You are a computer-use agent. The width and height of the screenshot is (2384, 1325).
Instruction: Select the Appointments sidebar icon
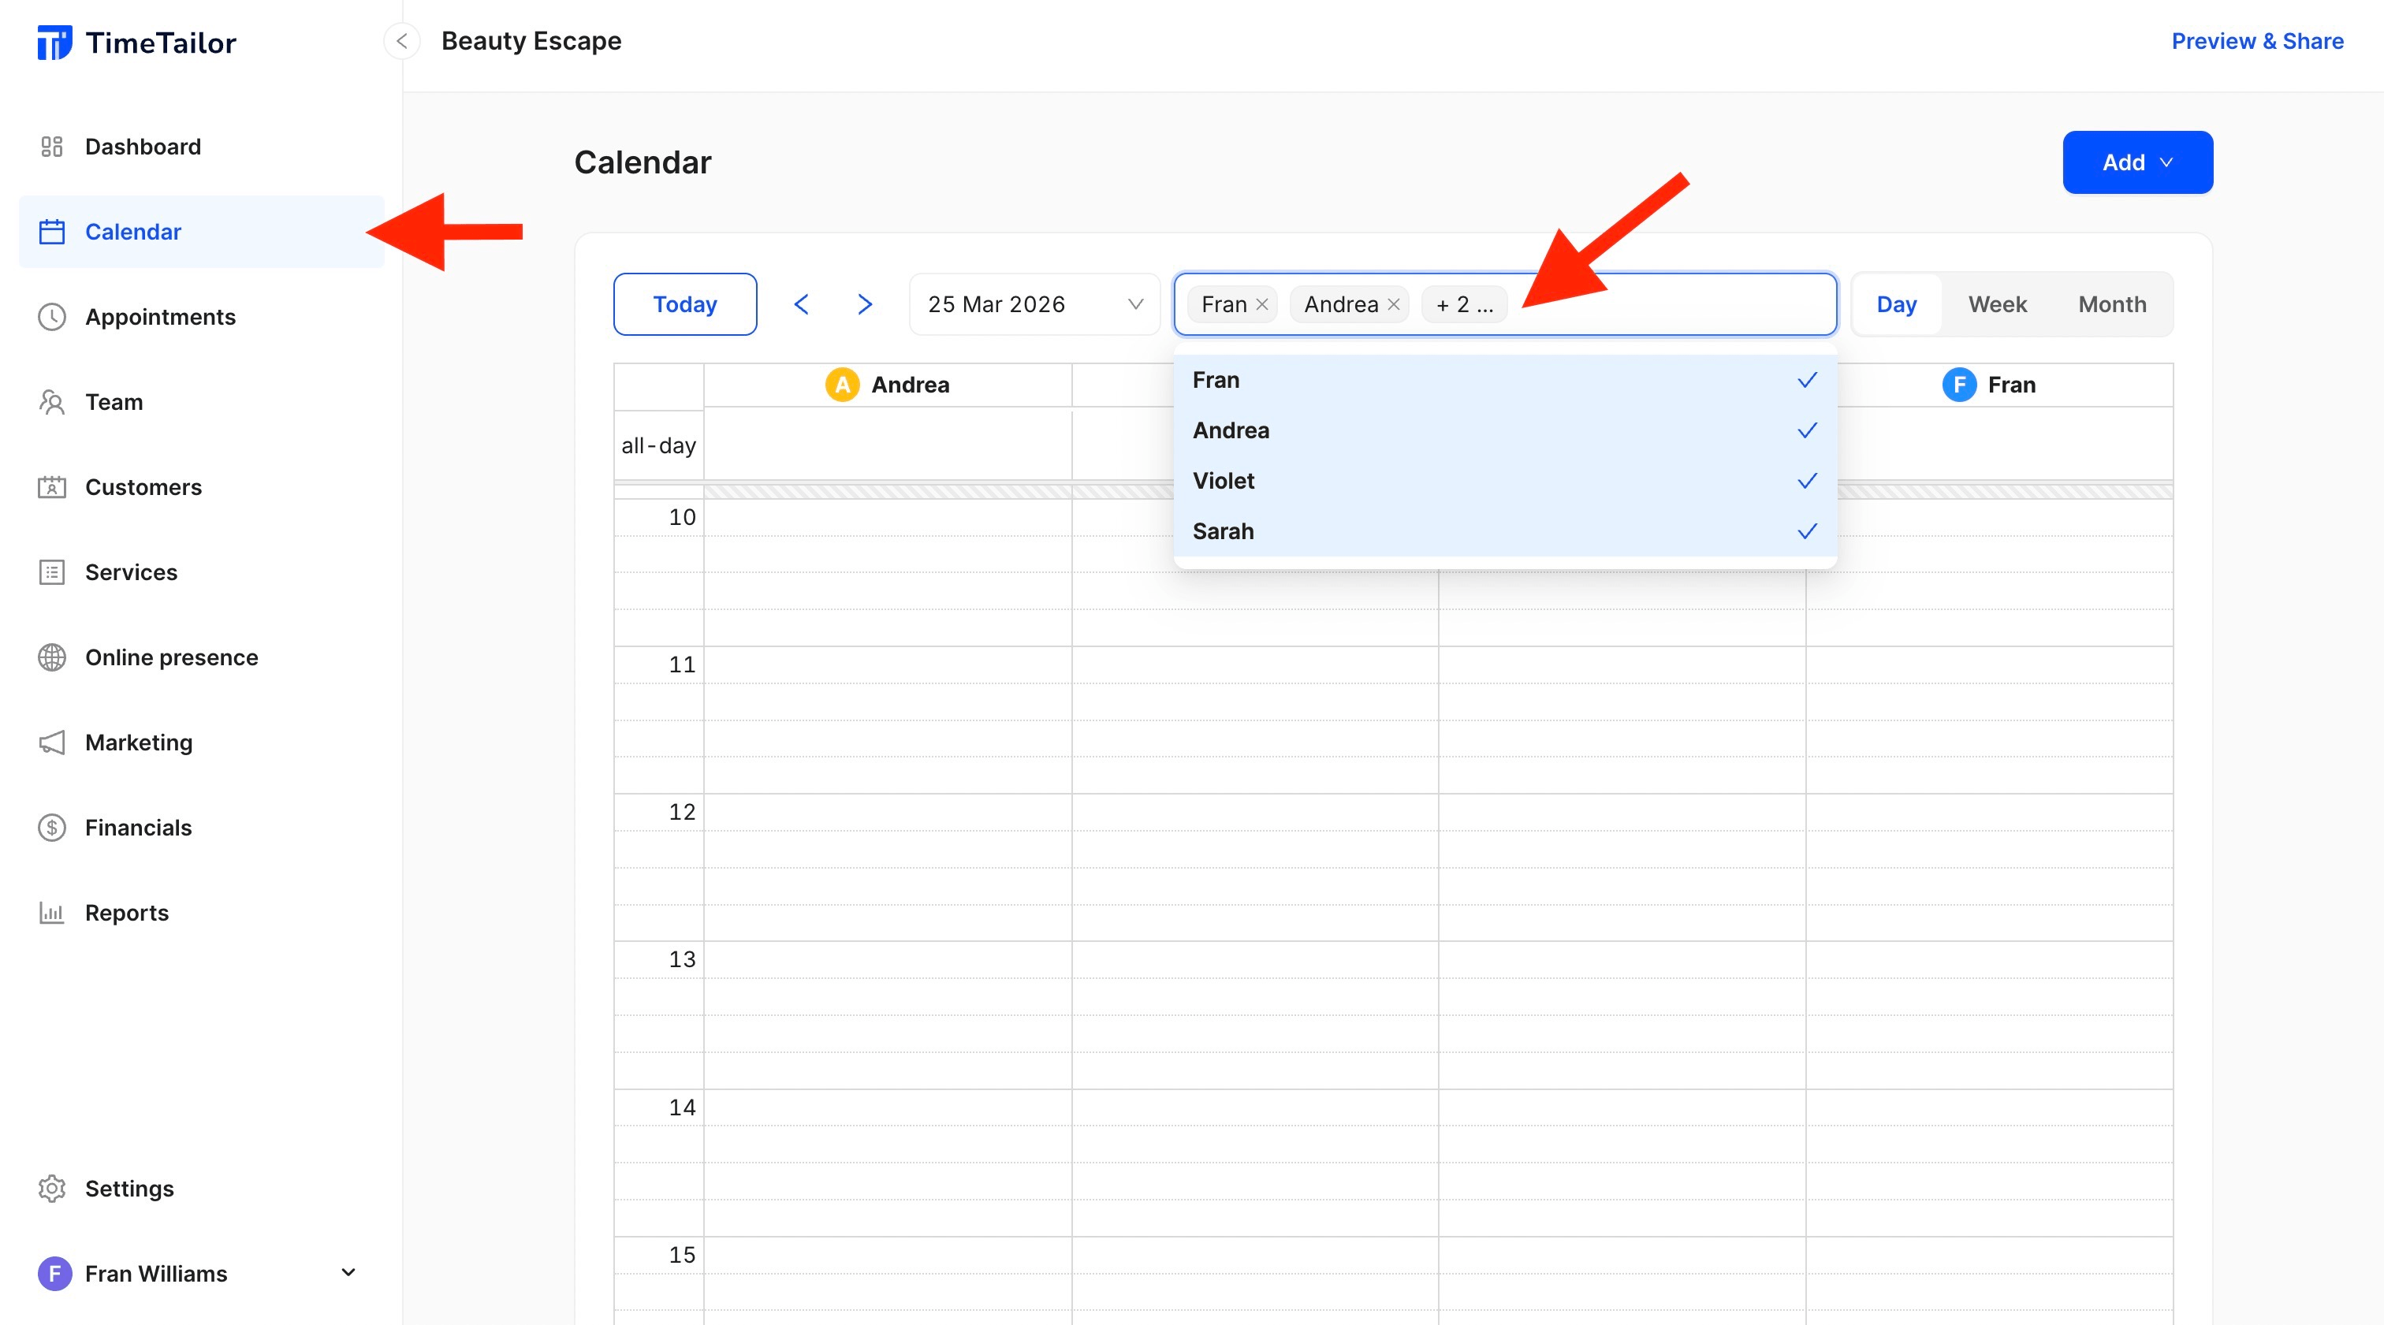coord(53,316)
